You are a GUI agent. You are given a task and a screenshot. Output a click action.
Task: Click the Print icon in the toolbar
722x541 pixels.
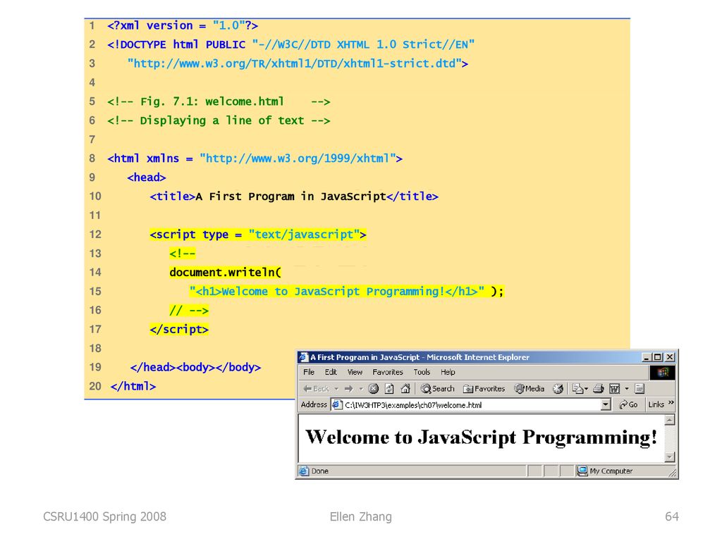(x=598, y=389)
